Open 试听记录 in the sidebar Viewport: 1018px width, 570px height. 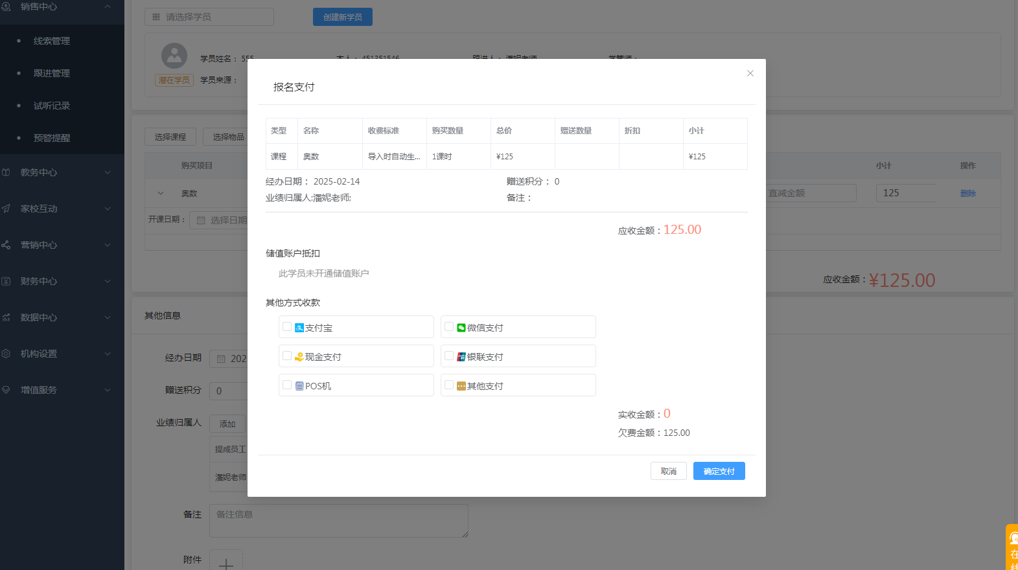coord(52,106)
